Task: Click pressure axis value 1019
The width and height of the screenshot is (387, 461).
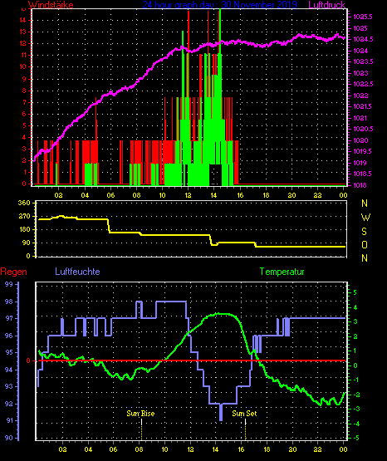Action: point(360,163)
